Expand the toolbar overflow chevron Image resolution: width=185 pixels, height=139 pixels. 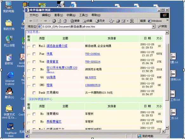tap(168, 20)
